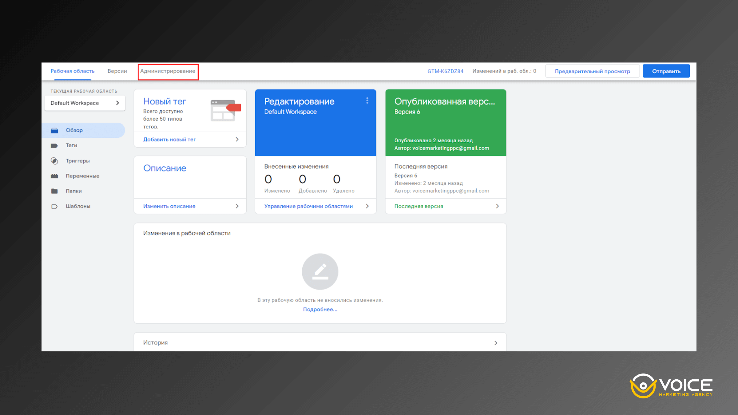Open Предварительный просмотр mode

click(592, 71)
